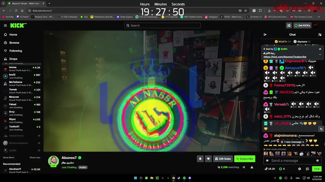Open Browse in the sidebar

(x=14, y=43)
